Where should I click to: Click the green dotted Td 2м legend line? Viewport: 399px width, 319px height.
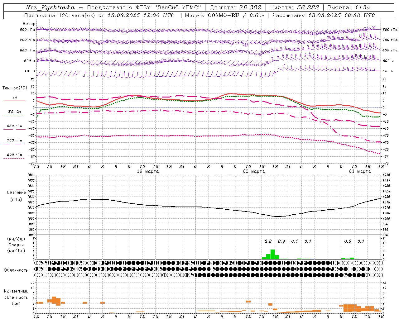click(14, 115)
